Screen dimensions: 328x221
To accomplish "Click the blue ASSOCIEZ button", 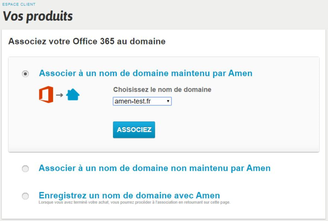I will click(134, 130).
